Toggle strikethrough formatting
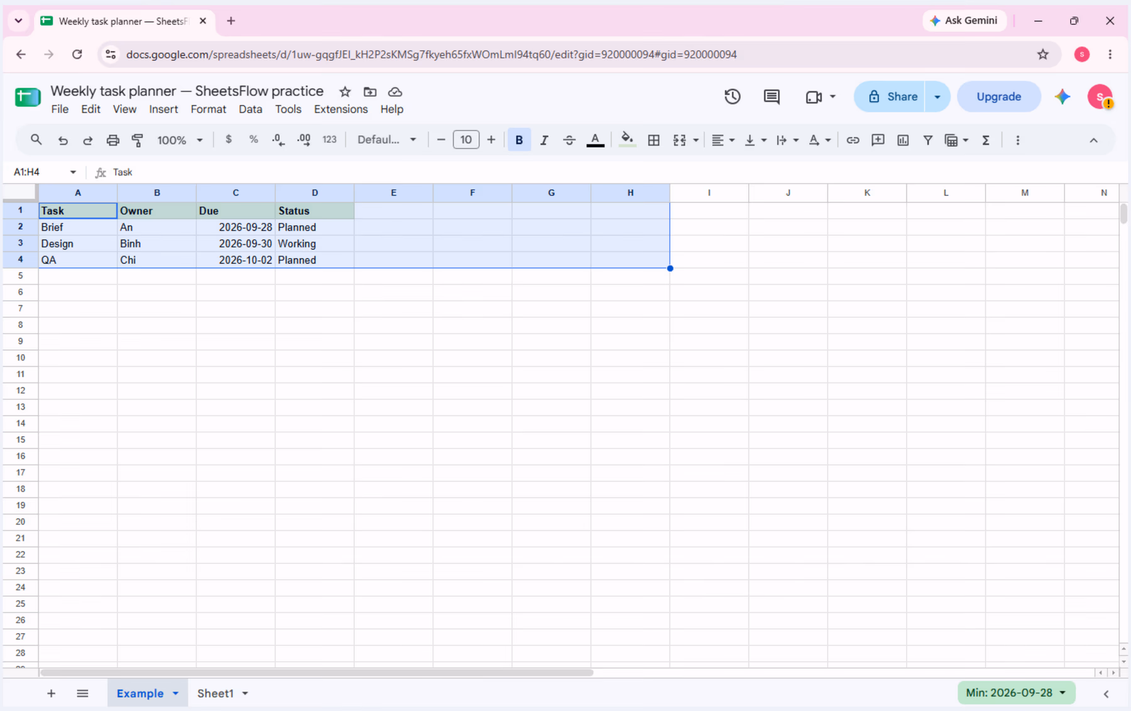Image resolution: width=1131 pixels, height=711 pixels. (569, 140)
